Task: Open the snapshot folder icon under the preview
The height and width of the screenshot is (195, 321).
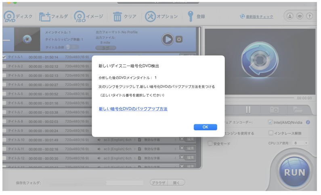Action: click(298, 110)
